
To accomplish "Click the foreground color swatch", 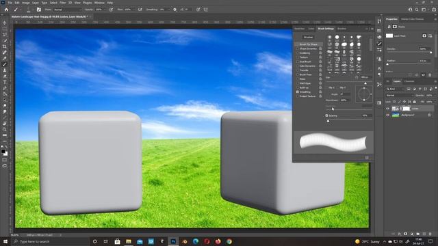I will pyautogui.click(x=3, y=152).
